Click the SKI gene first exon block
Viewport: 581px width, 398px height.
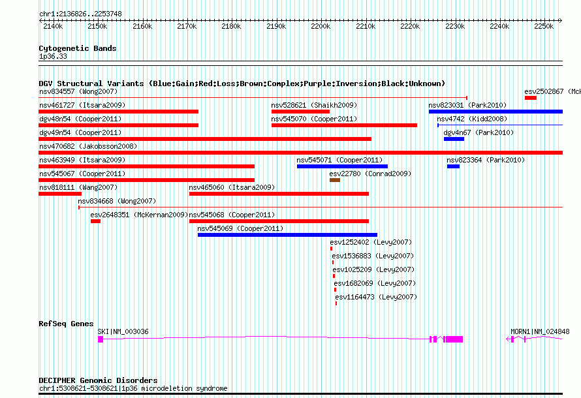point(101,339)
